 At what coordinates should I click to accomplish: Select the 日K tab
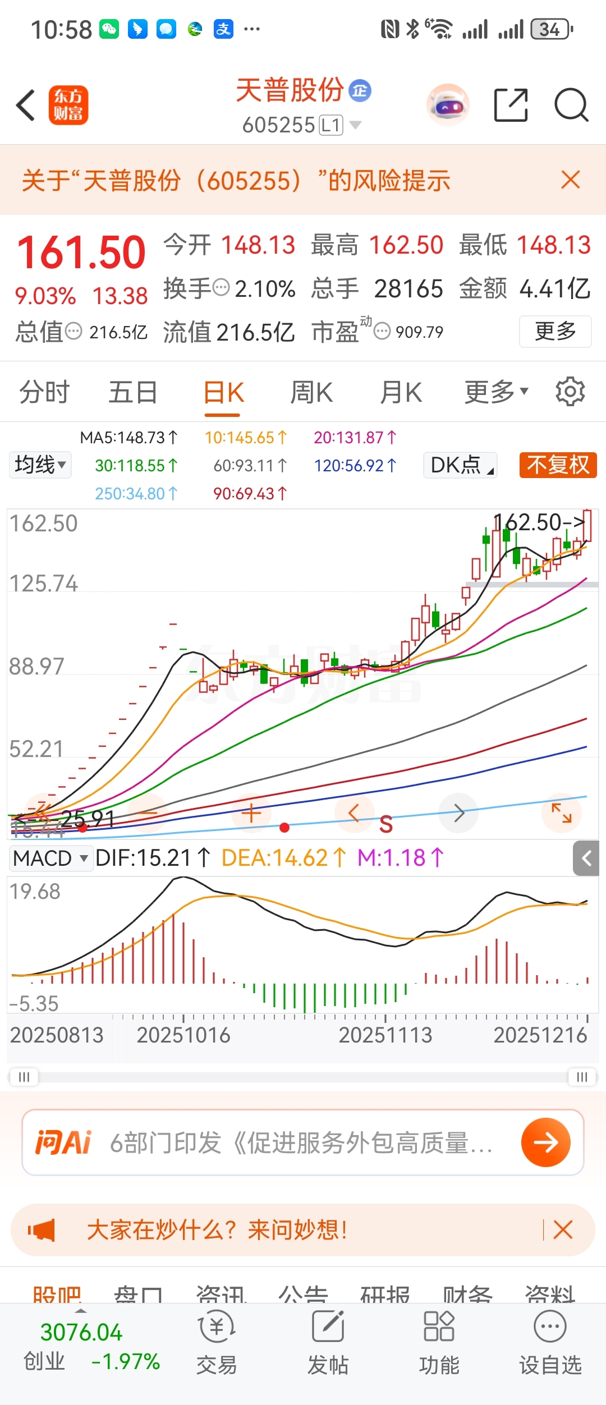click(x=223, y=392)
